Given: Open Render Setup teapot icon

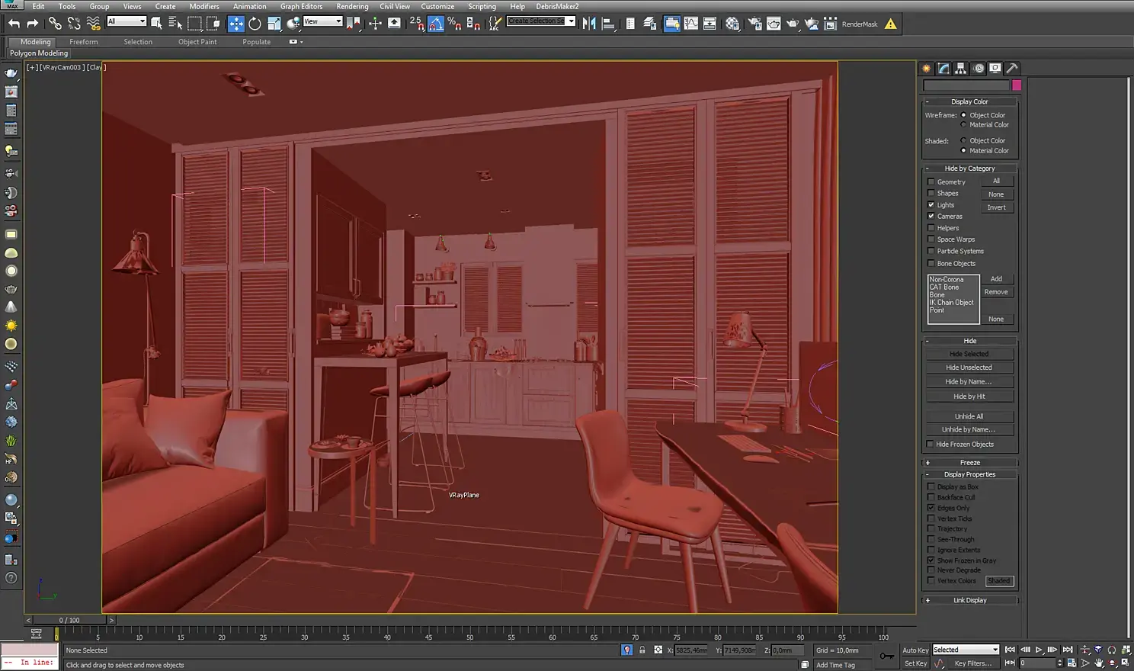Looking at the screenshot, I should 754,24.
